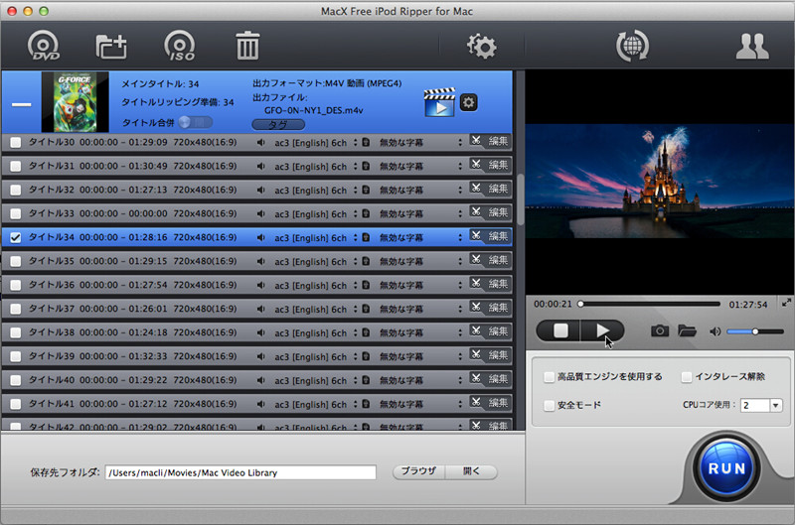Click the 編集 scissors button for タイトル38

(x=490, y=331)
